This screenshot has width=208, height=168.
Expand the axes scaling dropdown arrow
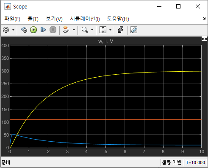tap(110, 30)
